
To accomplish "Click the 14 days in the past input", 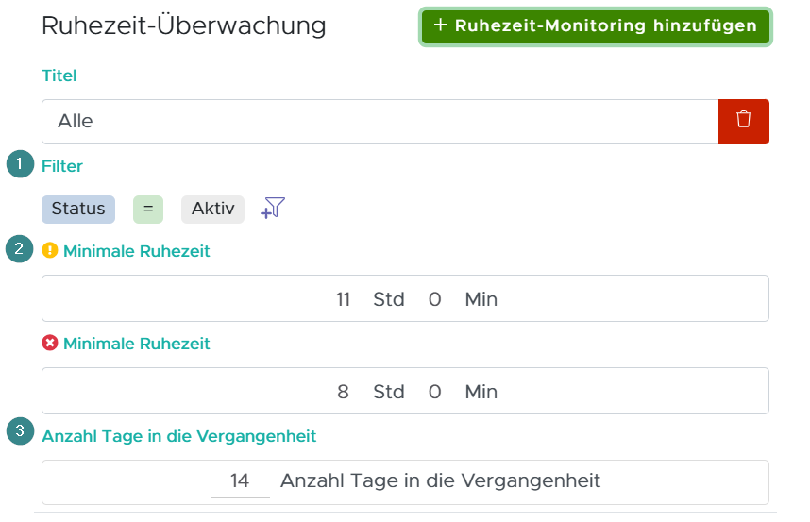I will (239, 481).
